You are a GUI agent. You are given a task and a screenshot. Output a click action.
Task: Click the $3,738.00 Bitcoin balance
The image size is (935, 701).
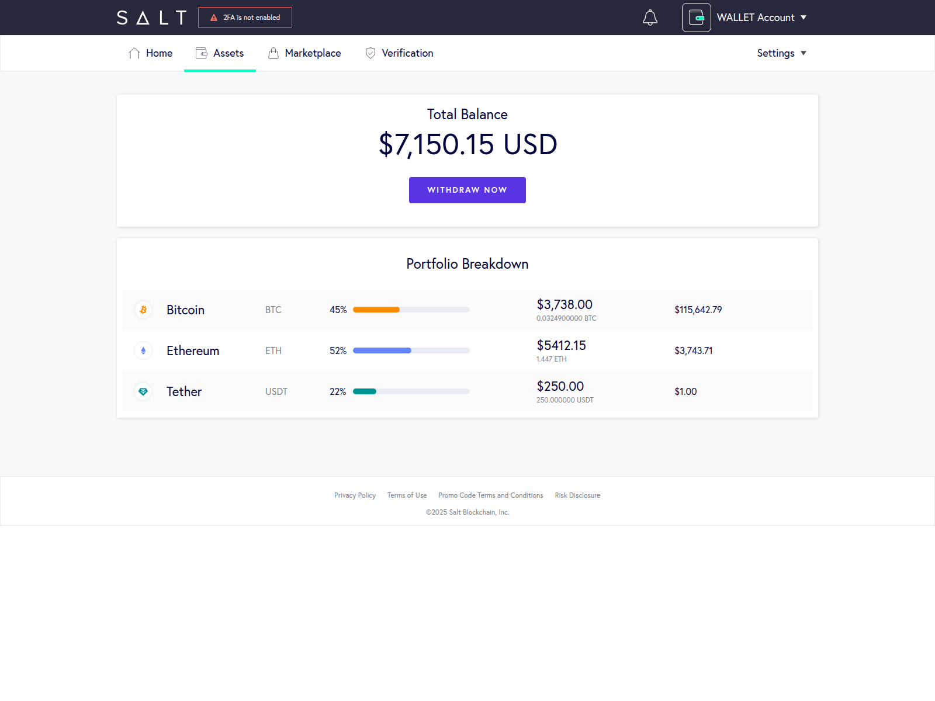click(x=565, y=304)
